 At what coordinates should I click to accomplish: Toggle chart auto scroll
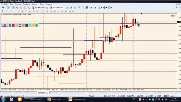pos(91,8)
